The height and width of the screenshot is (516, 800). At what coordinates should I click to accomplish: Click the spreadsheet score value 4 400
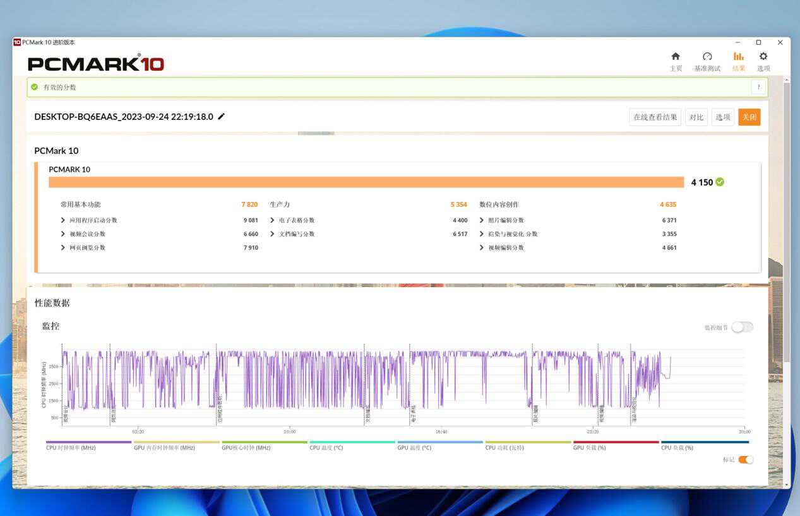[460, 220]
